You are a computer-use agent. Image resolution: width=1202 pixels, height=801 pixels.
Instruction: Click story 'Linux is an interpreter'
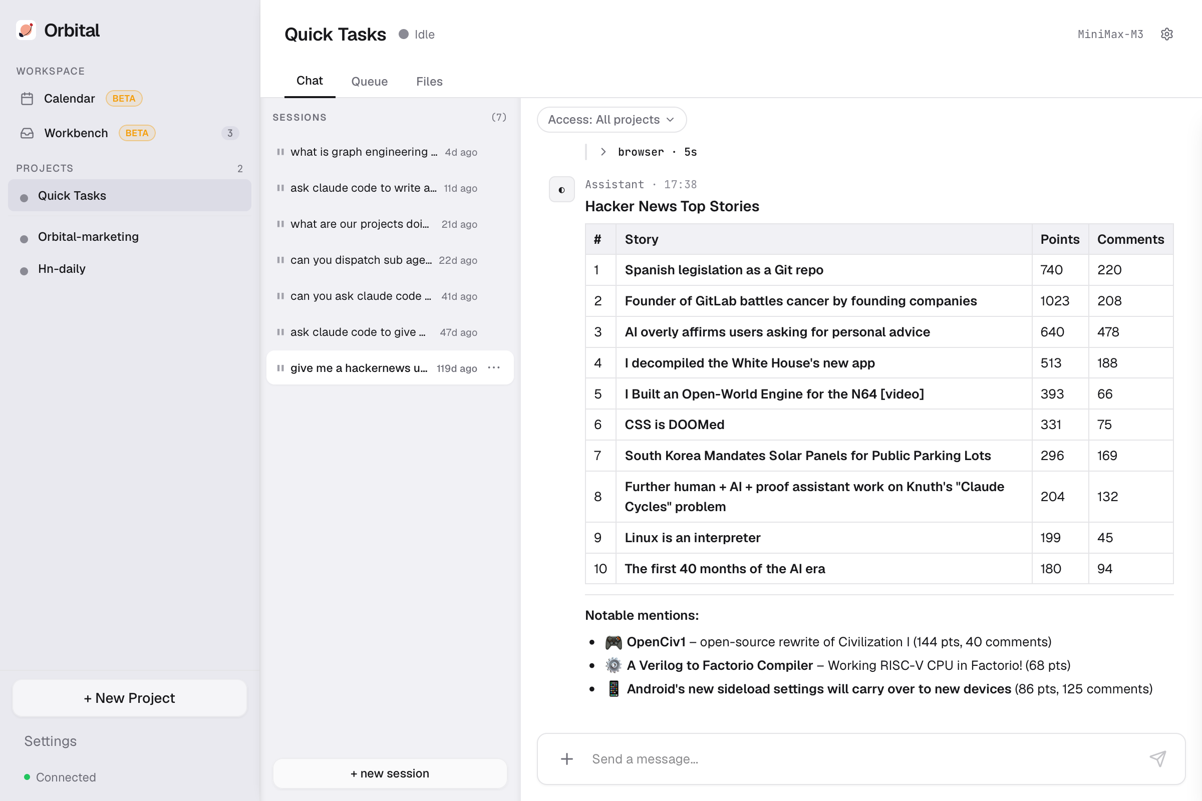[693, 537]
